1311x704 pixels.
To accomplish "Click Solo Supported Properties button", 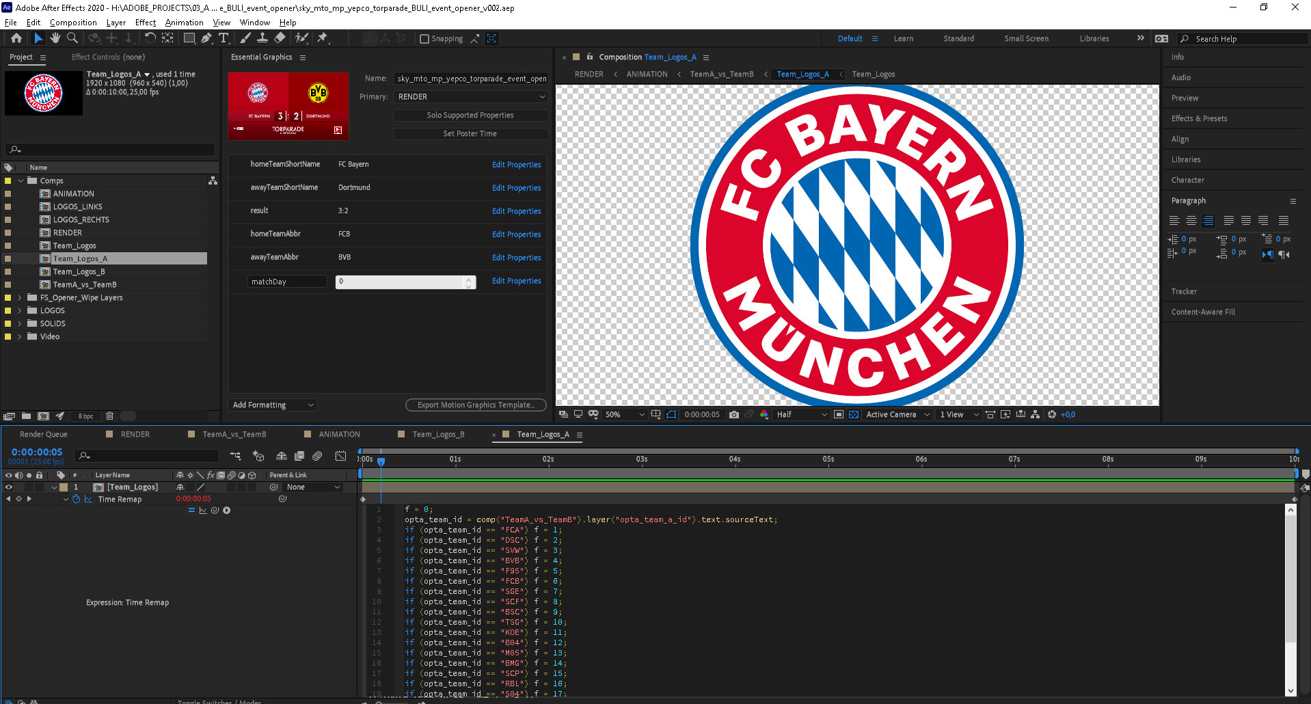I will coord(470,115).
